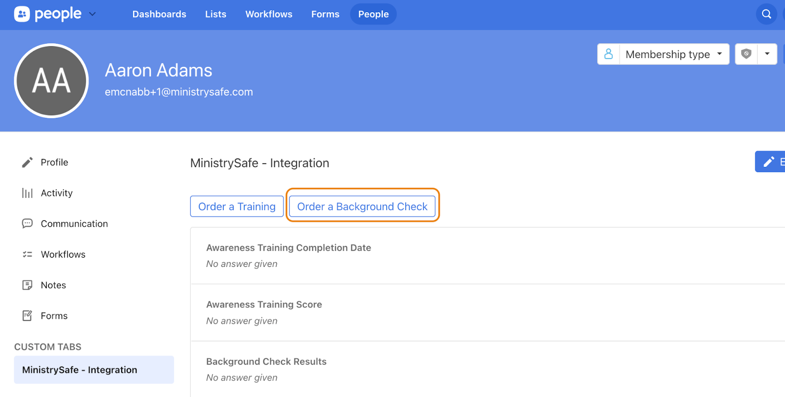Click the Notes icon in sidebar
The width and height of the screenshot is (785, 397).
click(x=27, y=285)
